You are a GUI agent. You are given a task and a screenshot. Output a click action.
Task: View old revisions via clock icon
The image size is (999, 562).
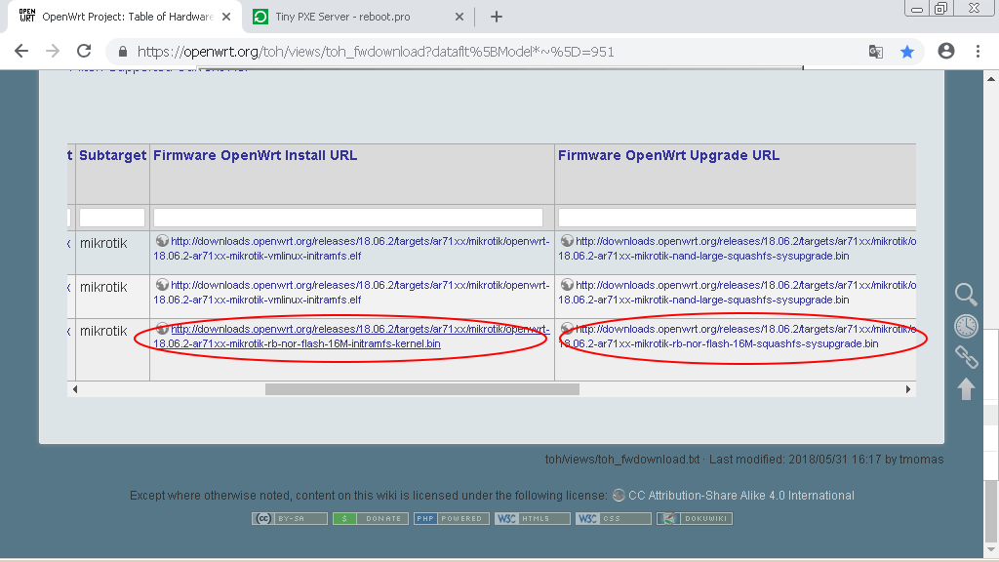966,326
